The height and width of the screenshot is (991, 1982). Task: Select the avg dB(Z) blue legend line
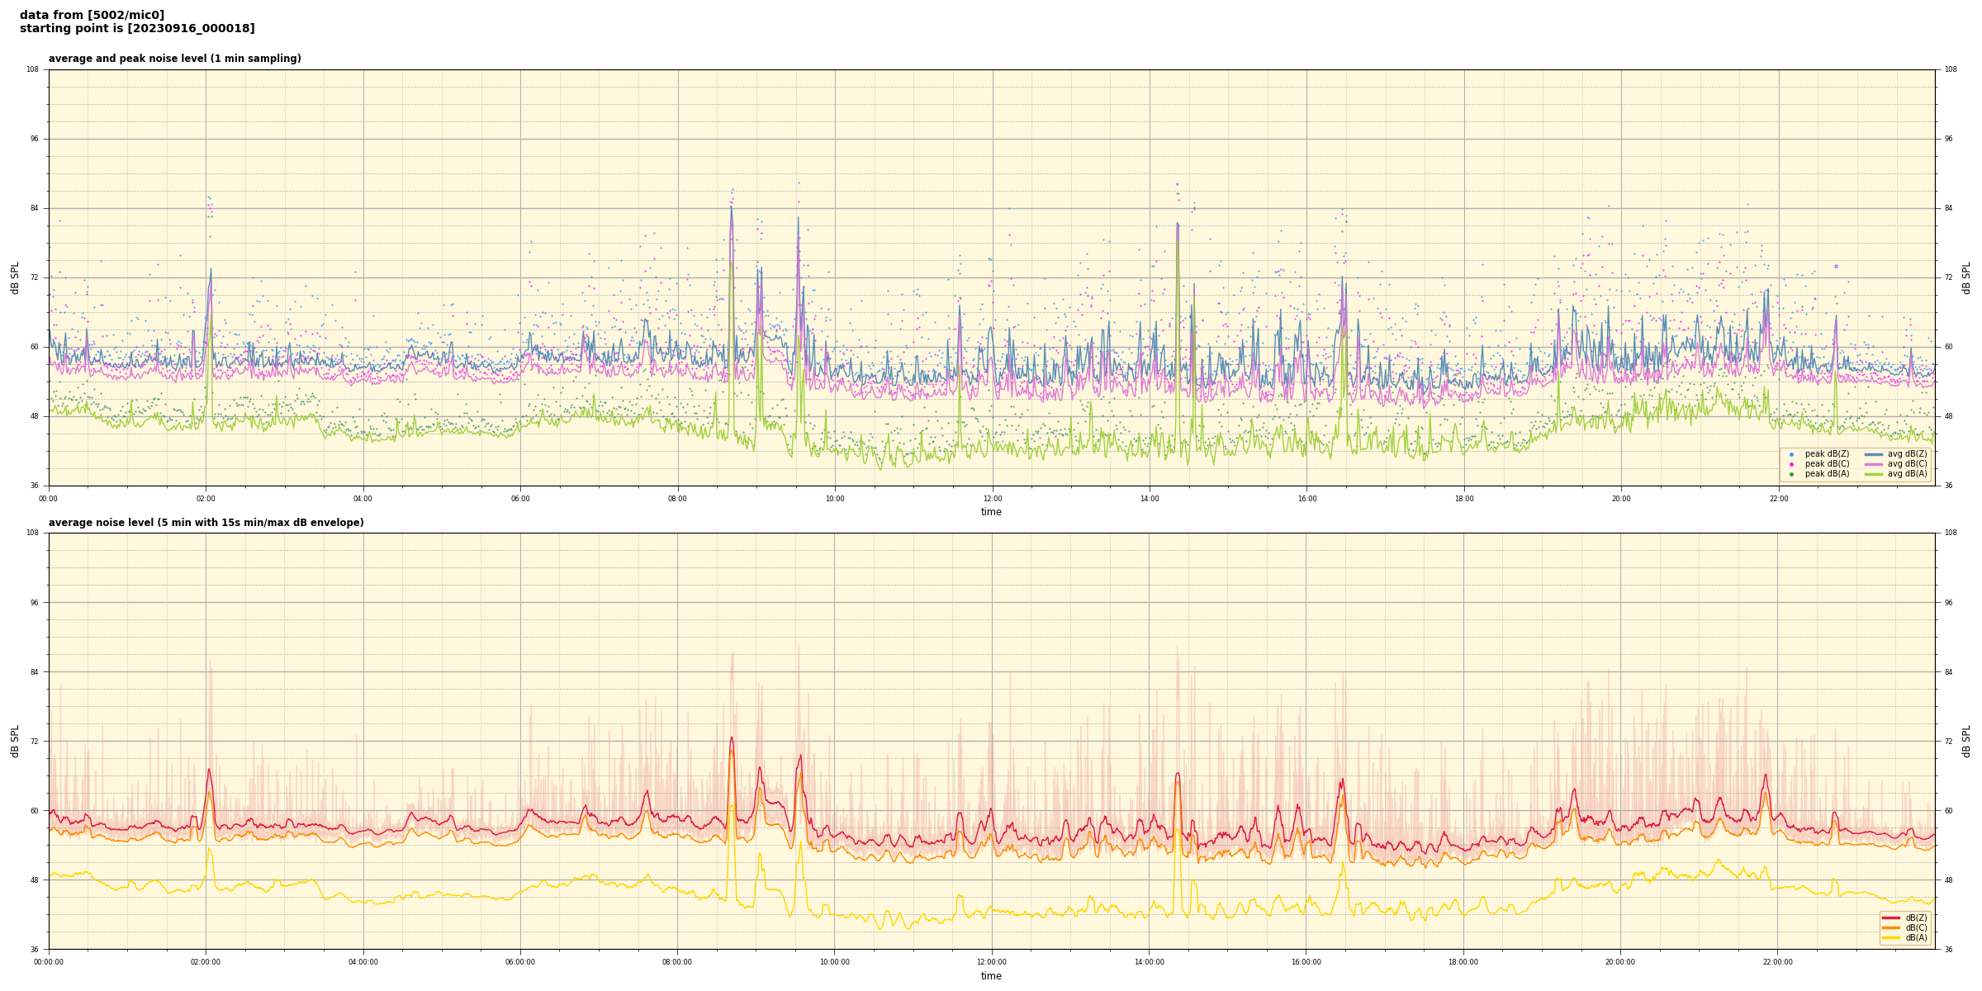pyautogui.click(x=1874, y=454)
